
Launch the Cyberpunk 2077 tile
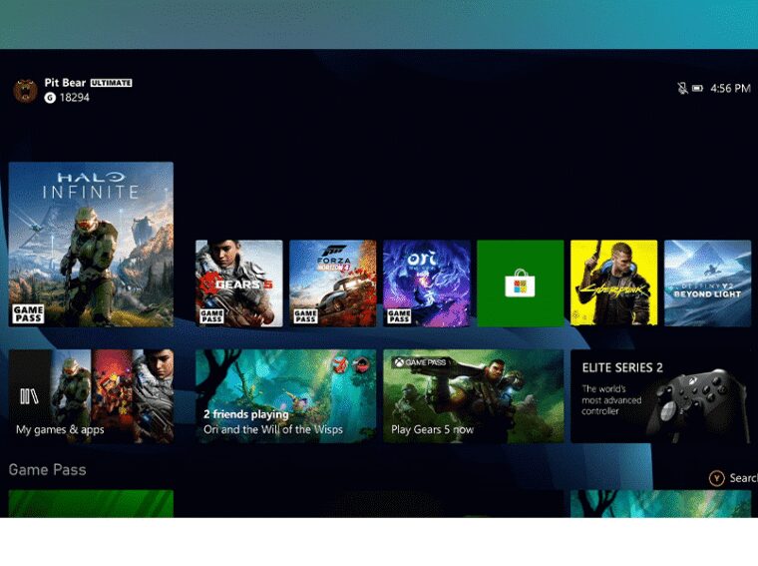(614, 283)
